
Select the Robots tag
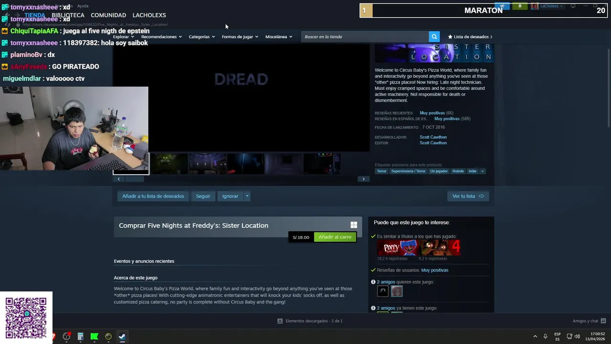[458, 171]
